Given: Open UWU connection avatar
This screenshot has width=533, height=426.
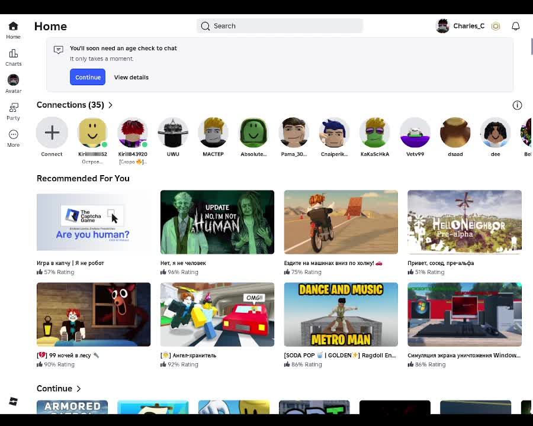Looking at the screenshot, I should click(x=173, y=133).
